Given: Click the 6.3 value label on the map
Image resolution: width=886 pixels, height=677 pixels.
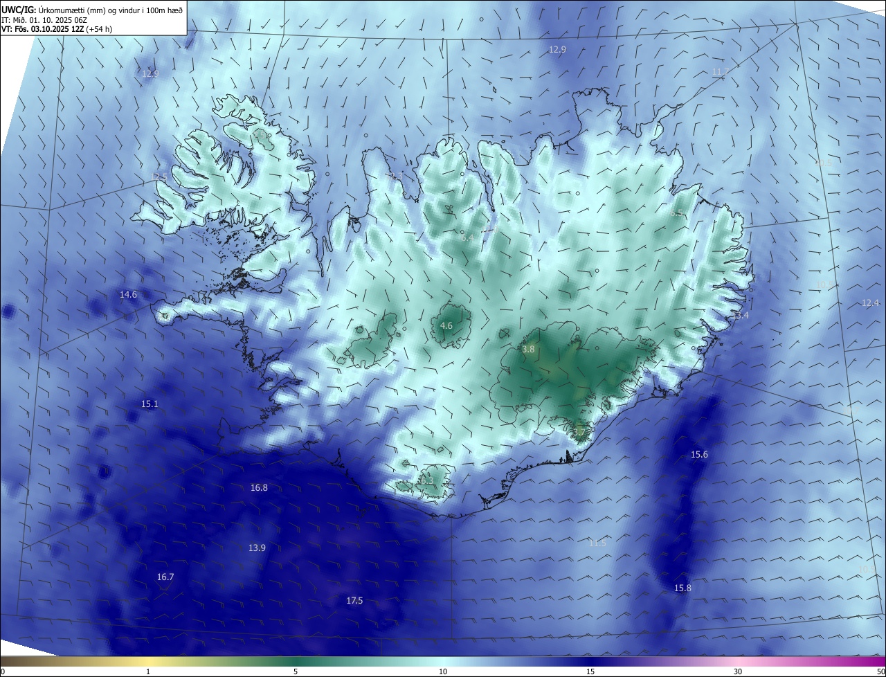Looking at the screenshot, I should 426,481.
